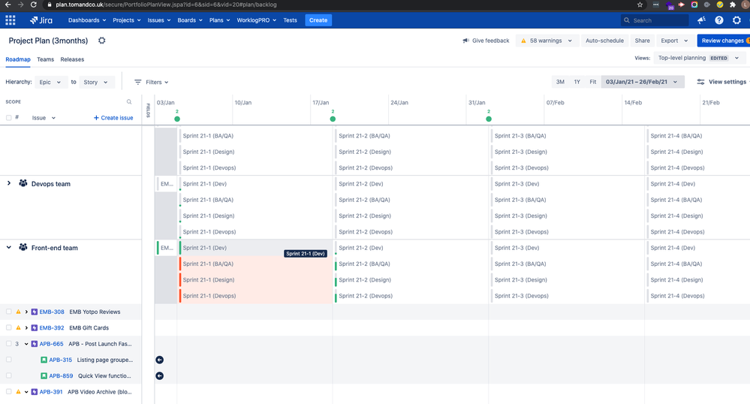
Task: Tick the checkbox for APB-859
Action: tap(8, 375)
